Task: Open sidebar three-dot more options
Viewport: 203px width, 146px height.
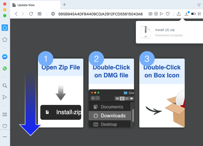Action: 5,137
